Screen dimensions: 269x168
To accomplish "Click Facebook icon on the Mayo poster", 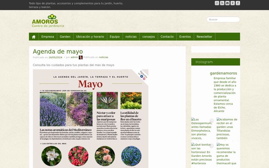I will click(142, 76).
